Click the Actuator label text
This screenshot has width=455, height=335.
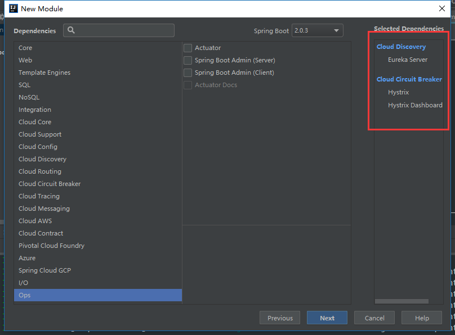(x=208, y=48)
